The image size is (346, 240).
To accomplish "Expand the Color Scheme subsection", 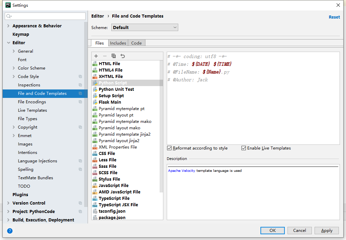I will pyautogui.click(x=14, y=68).
